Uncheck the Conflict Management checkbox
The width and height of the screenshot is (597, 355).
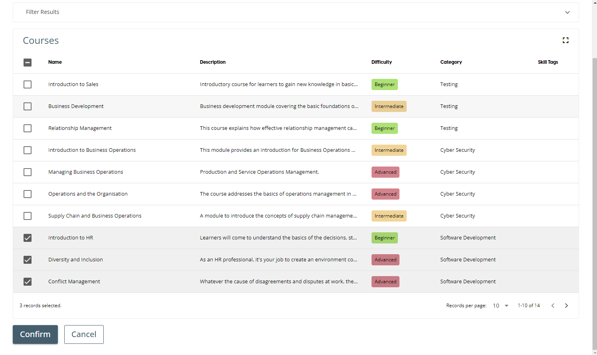click(x=28, y=282)
